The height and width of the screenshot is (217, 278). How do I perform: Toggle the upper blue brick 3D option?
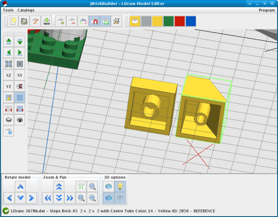click(x=109, y=186)
